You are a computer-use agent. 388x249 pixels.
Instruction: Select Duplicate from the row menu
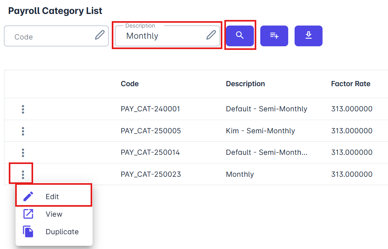click(62, 232)
